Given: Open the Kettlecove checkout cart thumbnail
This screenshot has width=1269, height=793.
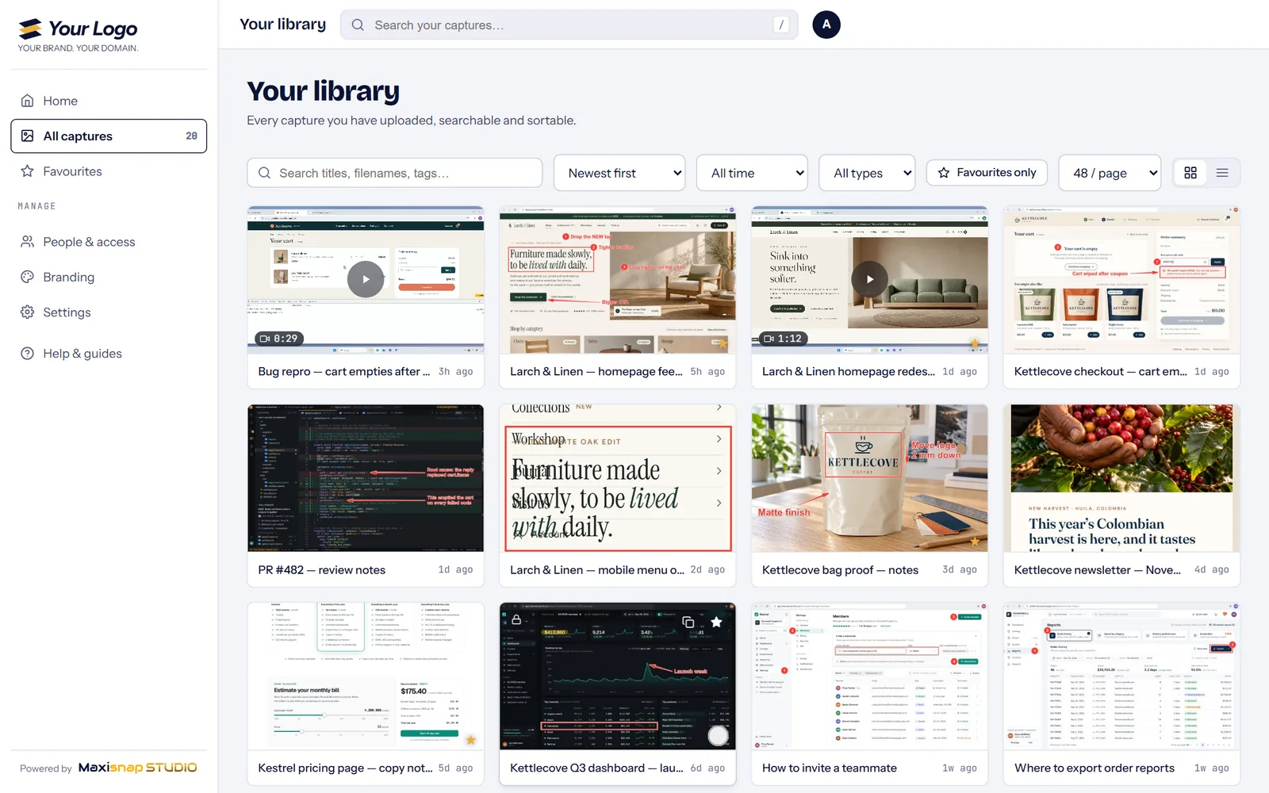Looking at the screenshot, I should [x=1121, y=280].
